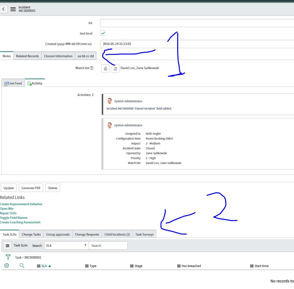Click the Update button
294x289 pixels.
pyautogui.click(x=8, y=187)
